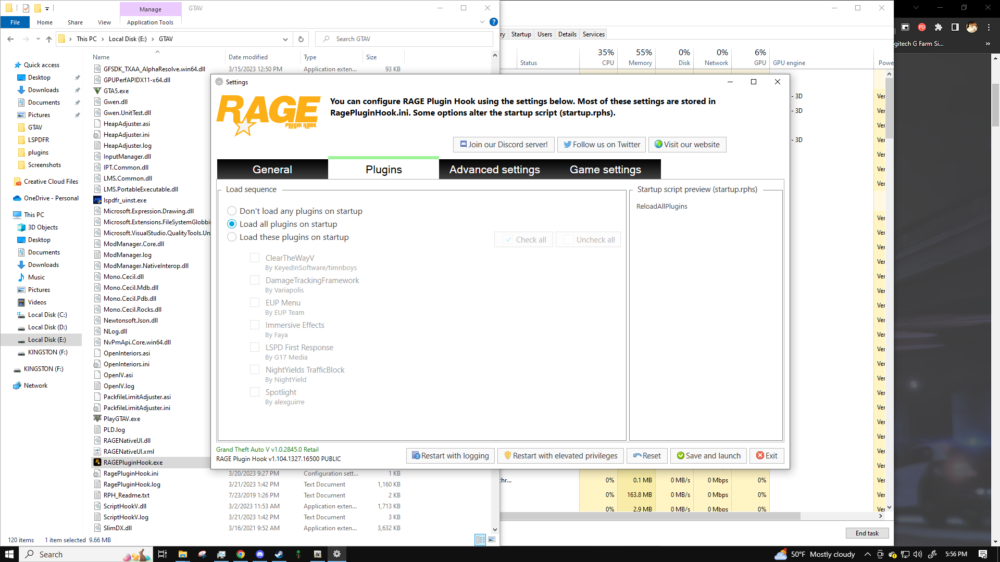Viewport: 1000px width, 562px height.
Task: Select Load these plugins on startup
Action: coord(232,237)
